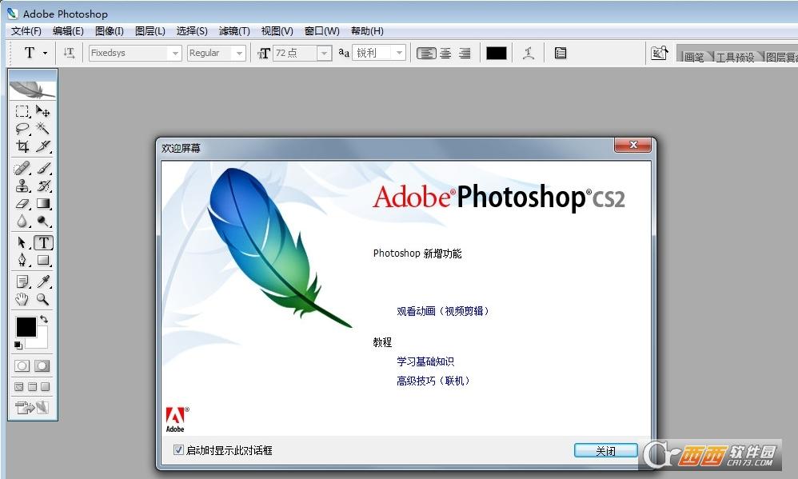Uncheck the show dialog at startup checkbox
Image resolution: width=798 pixels, height=479 pixels.
pyautogui.click(x=178, y=449)
